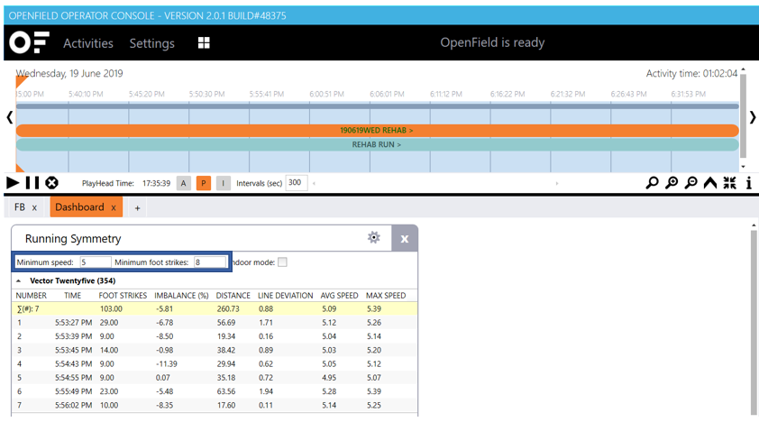
Task: Open the Settings menu
Action: [x=152, y=43]
